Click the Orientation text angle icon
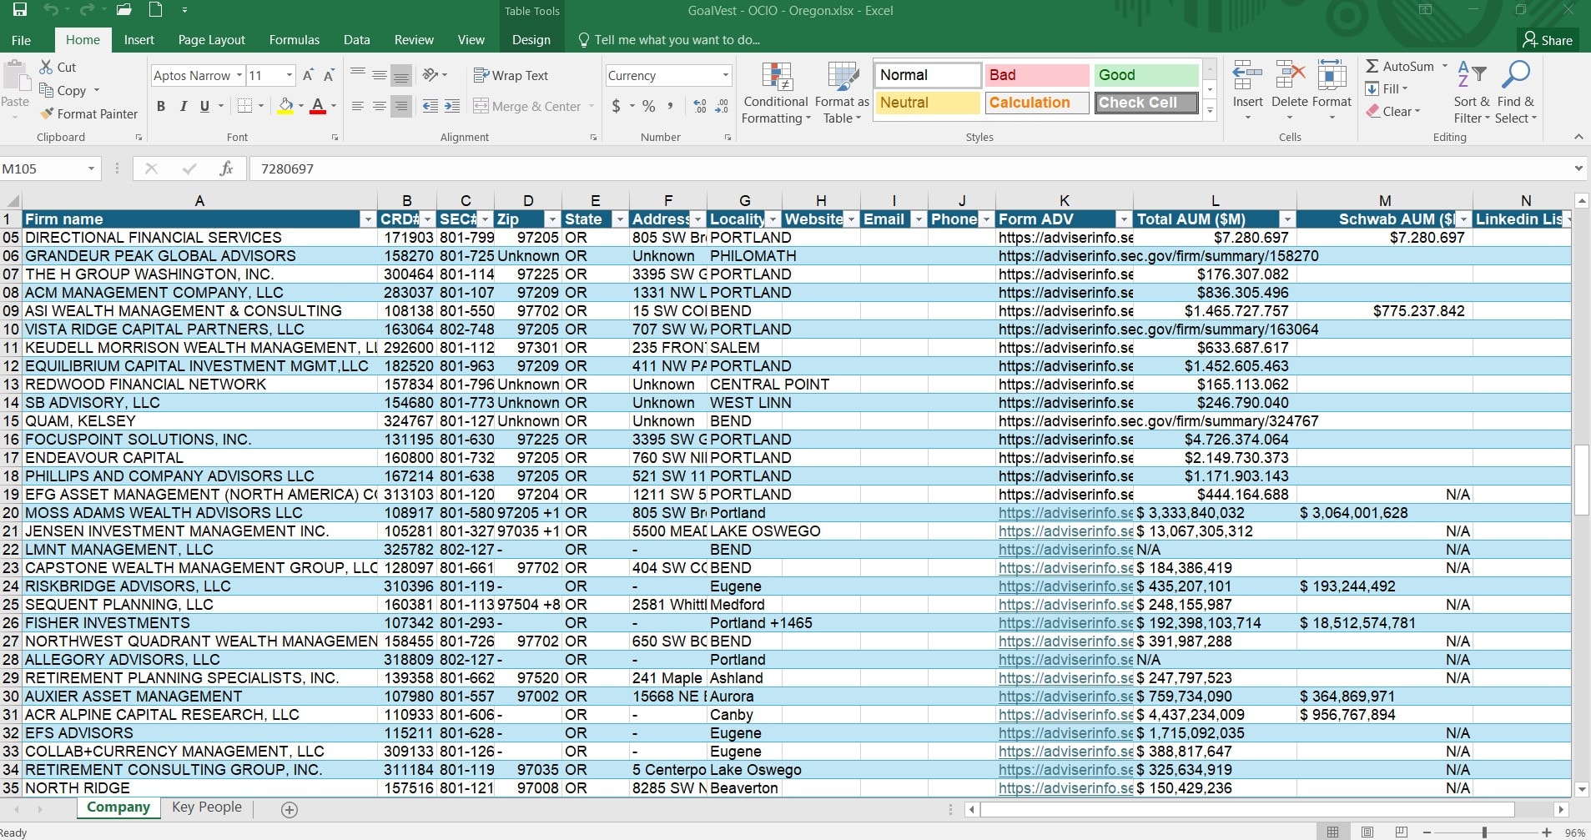The height and width of the screenshot is (840, 1591). (430, 75)
